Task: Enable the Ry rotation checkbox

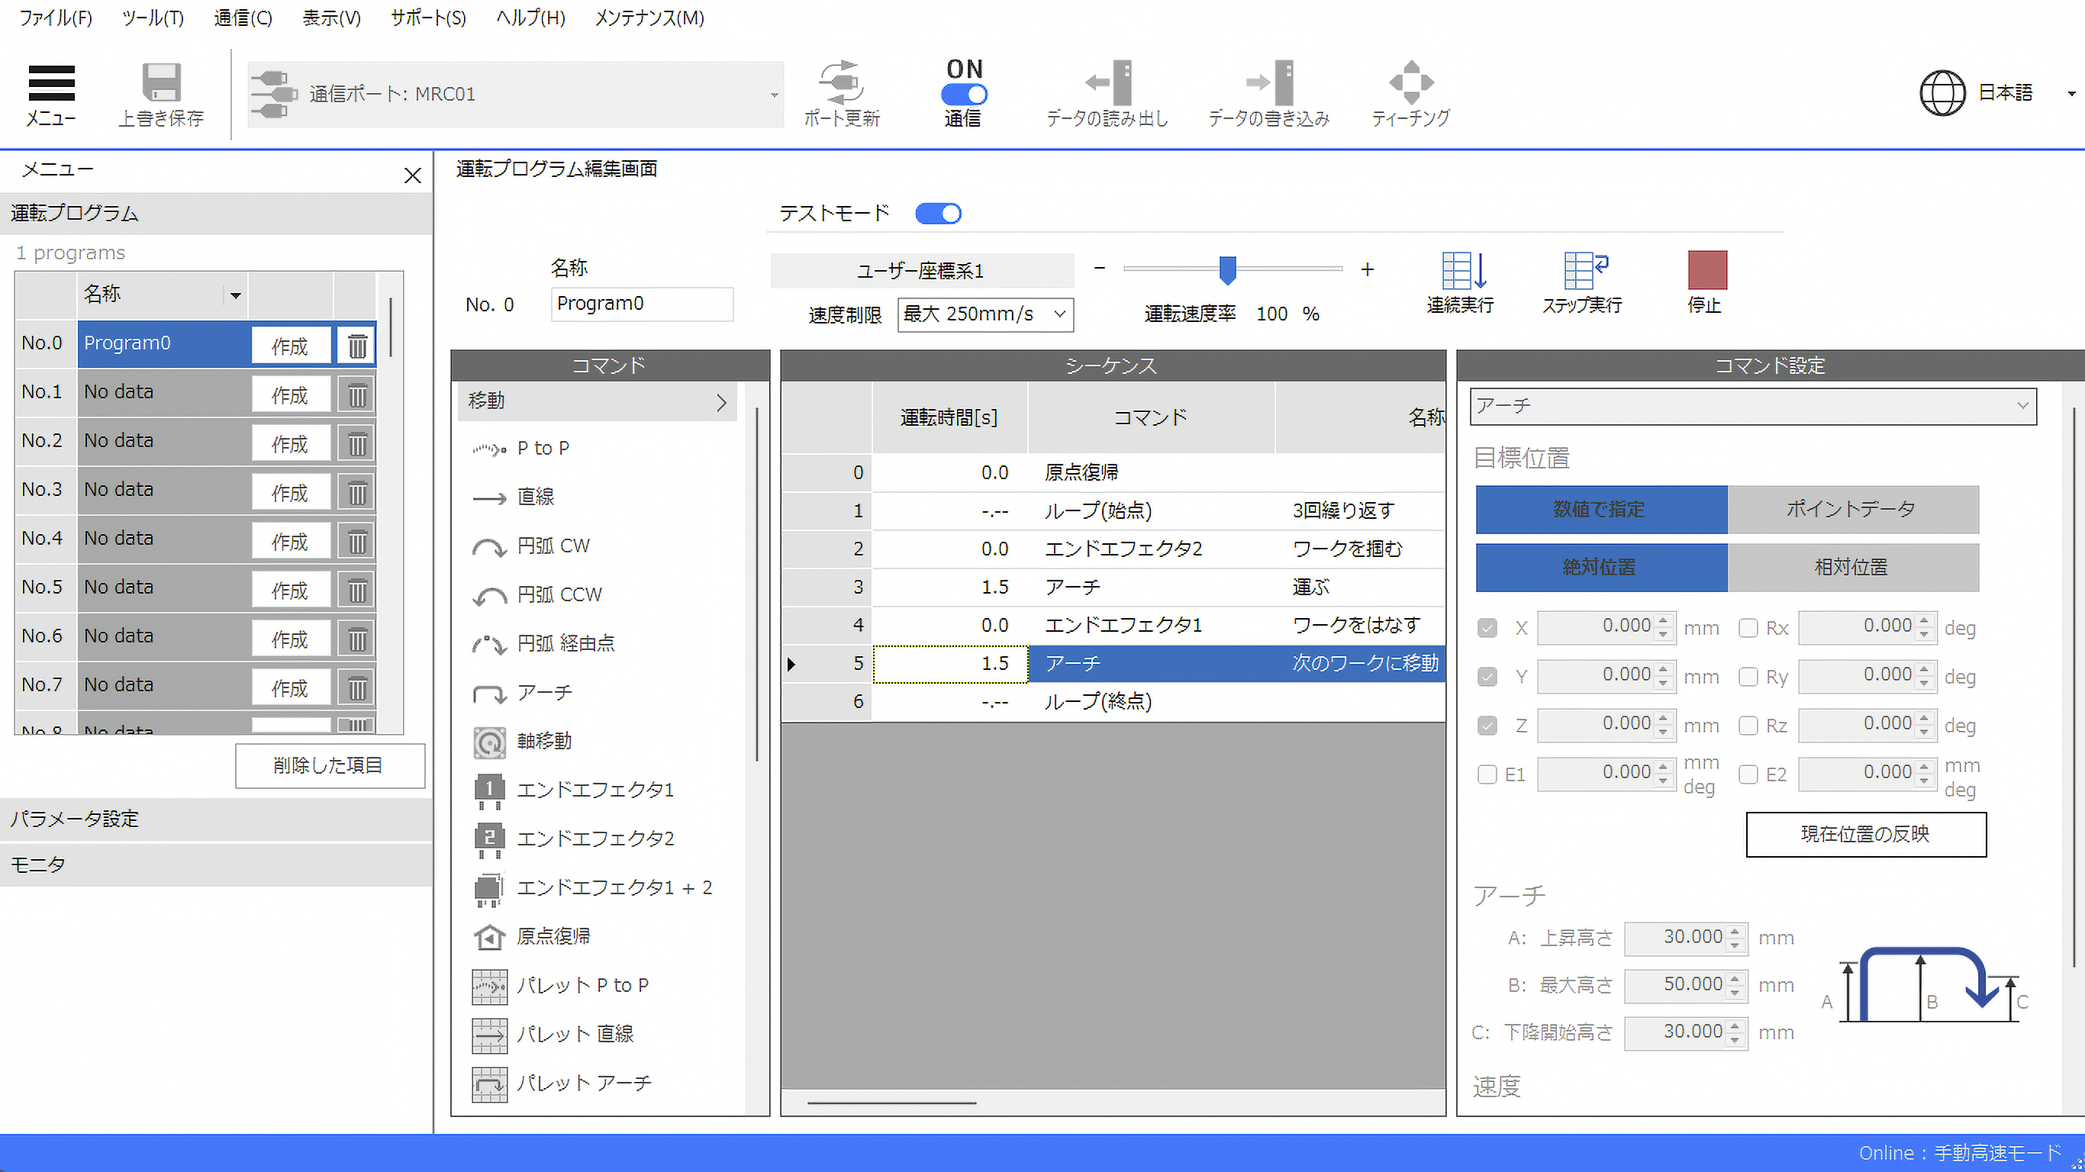Action: pos(1748,677)
